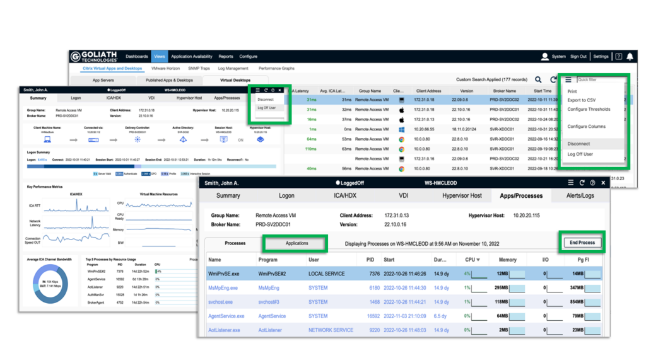Click the Apple client icon for 172.31.0.13
The image size is (646, 363).
401,119
